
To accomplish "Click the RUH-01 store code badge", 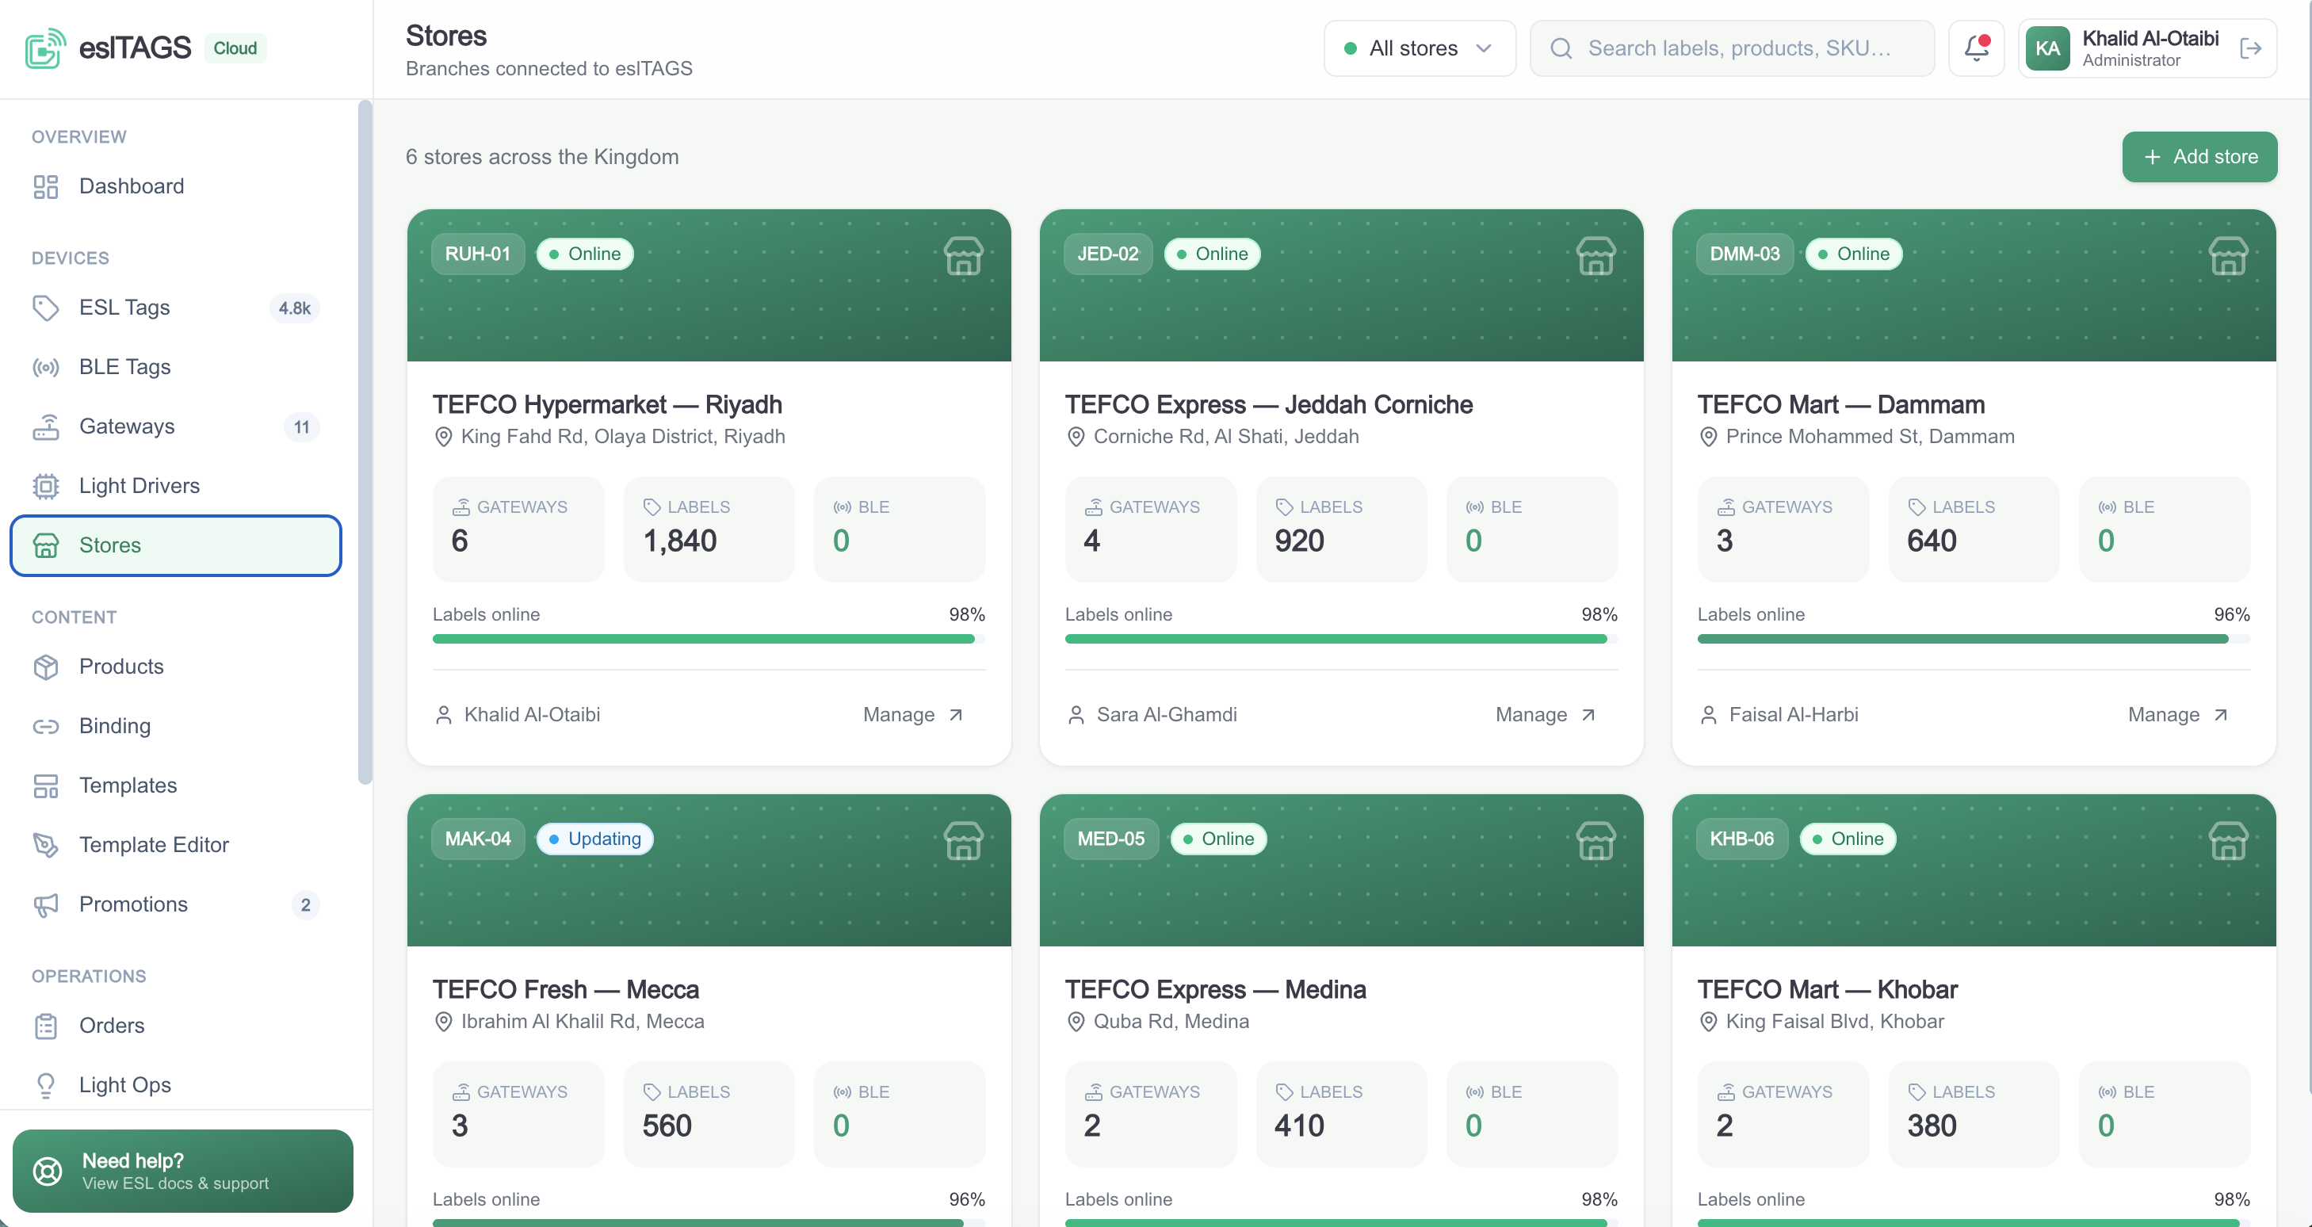I will point(477,254).
